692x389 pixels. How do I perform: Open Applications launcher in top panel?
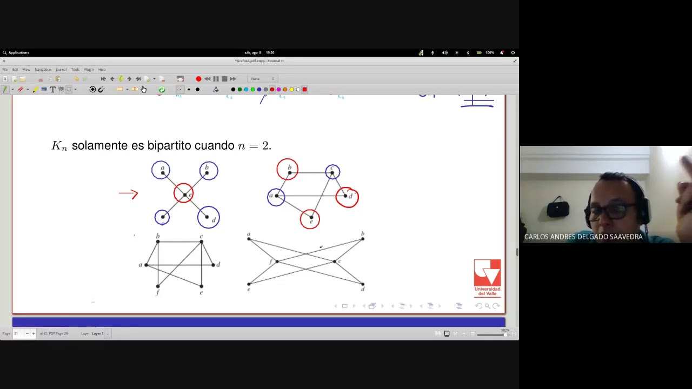[x=16, y=52]
